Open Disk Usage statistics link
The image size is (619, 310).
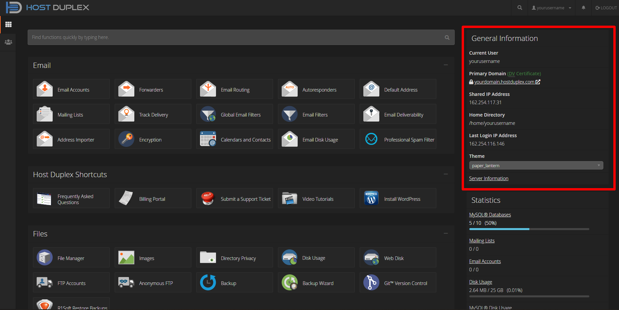click(480, 282)
